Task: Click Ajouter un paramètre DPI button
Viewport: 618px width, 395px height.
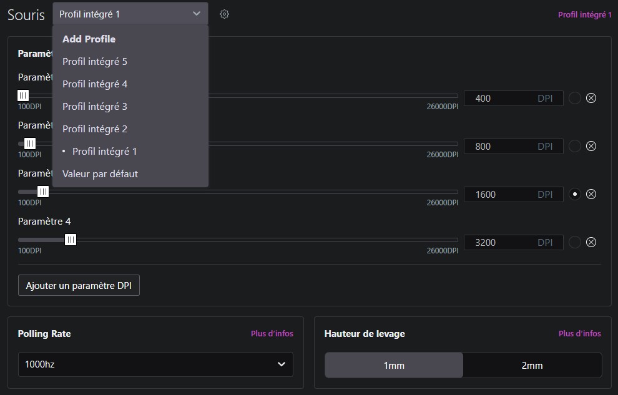Action: 79,286
